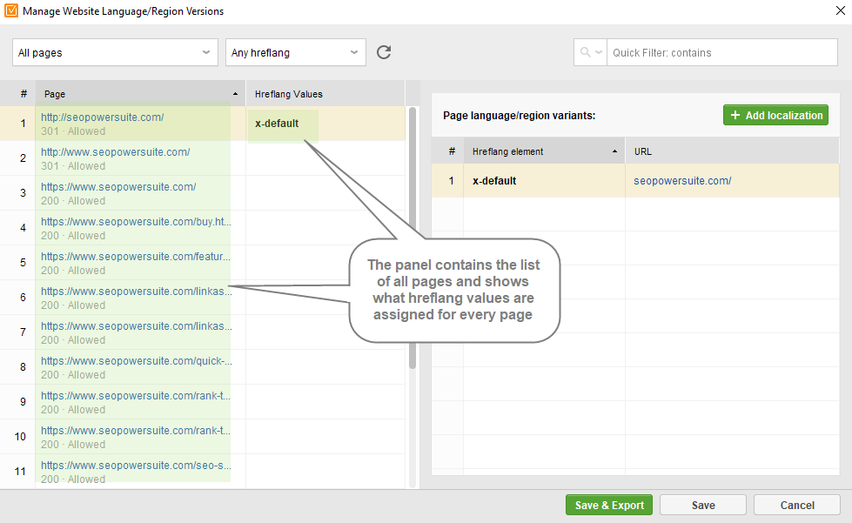852x523 pixels.
Task: Click the plain Save button
Action: [703, 505]
